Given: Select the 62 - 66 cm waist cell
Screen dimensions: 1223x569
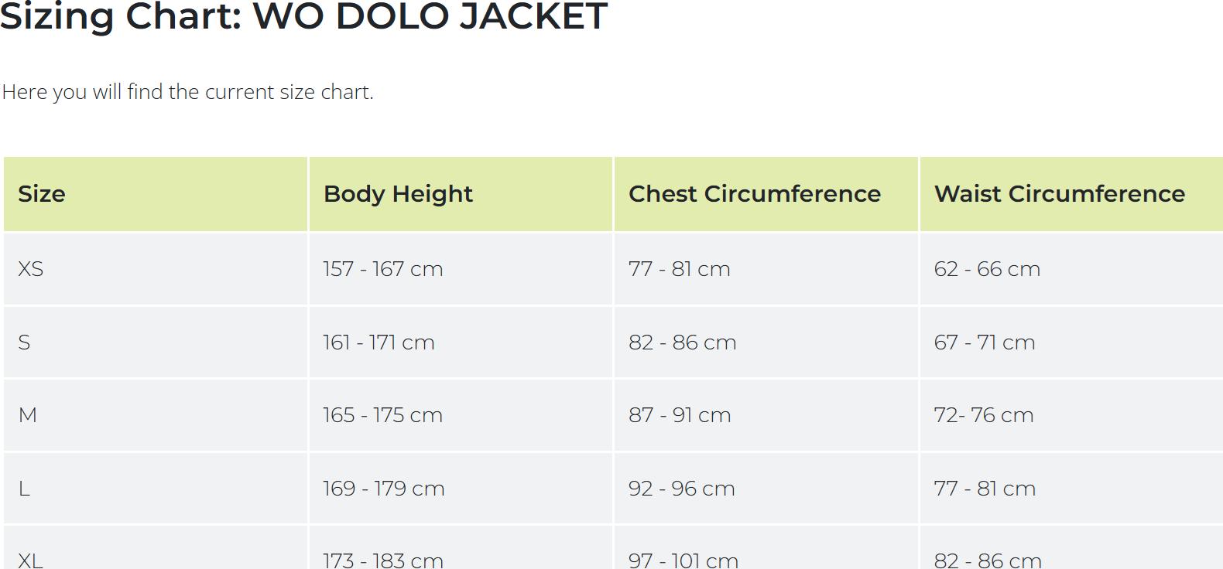Looking at the screenshot, I should pyautogui.click(x=987, y=269).
